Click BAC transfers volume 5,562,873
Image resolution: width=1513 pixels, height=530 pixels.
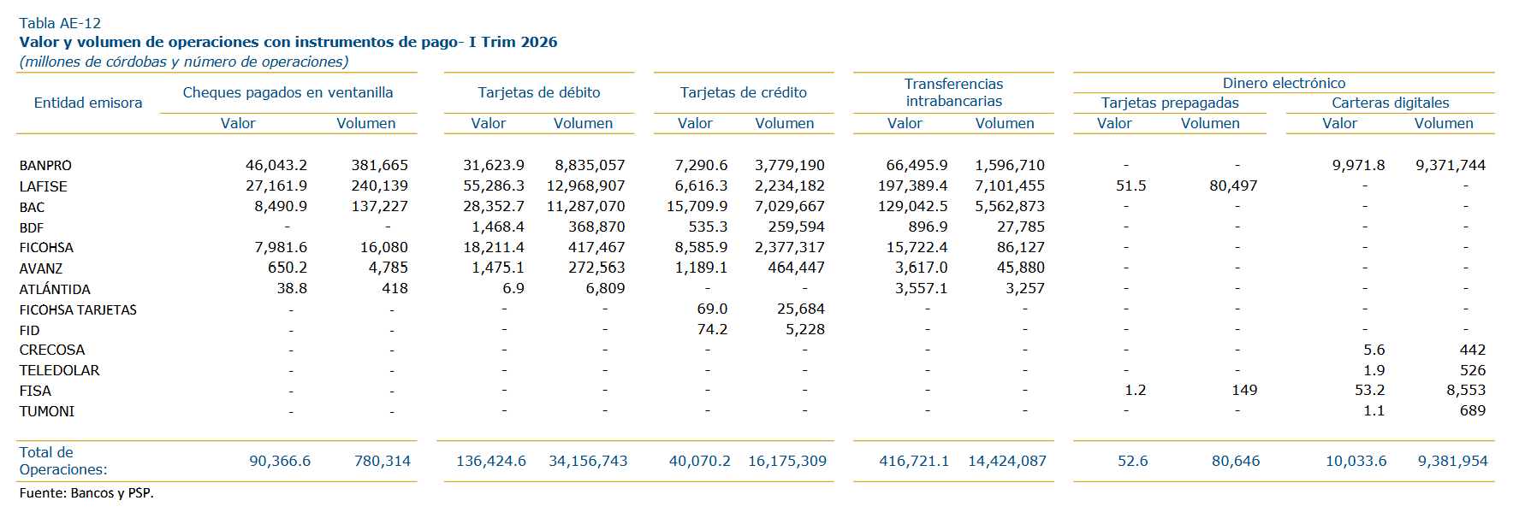click(1009, 206)
